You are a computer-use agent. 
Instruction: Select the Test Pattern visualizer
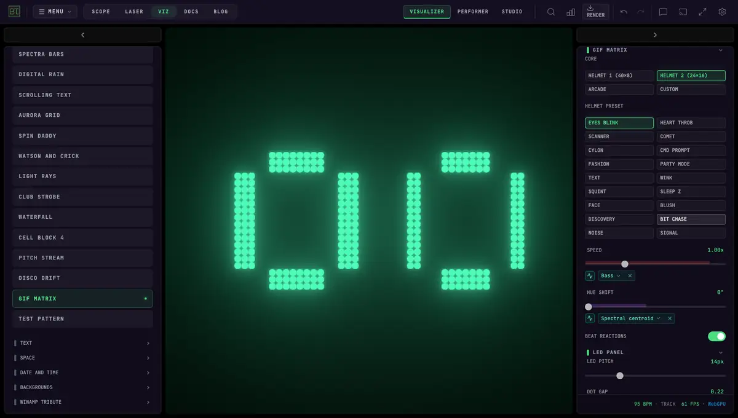click(82, 318)
